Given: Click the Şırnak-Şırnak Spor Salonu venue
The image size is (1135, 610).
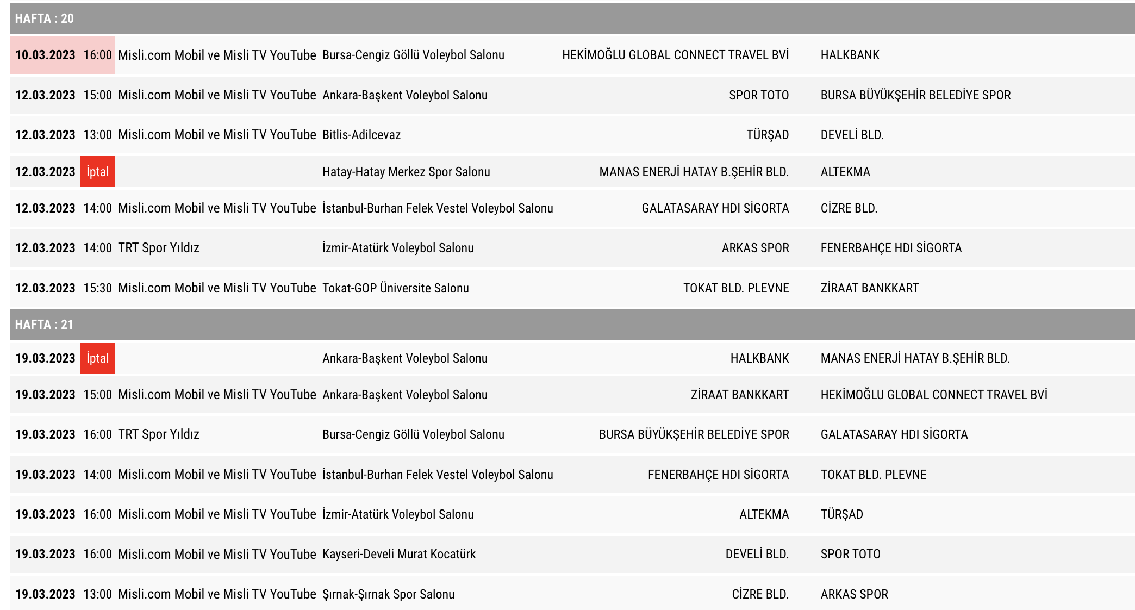Looking at the screenshot, I should coord(388,594).
